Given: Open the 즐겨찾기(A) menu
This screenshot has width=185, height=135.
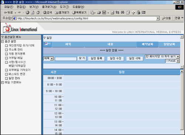Looking at the screenshot, I should [x=49, y=7].
